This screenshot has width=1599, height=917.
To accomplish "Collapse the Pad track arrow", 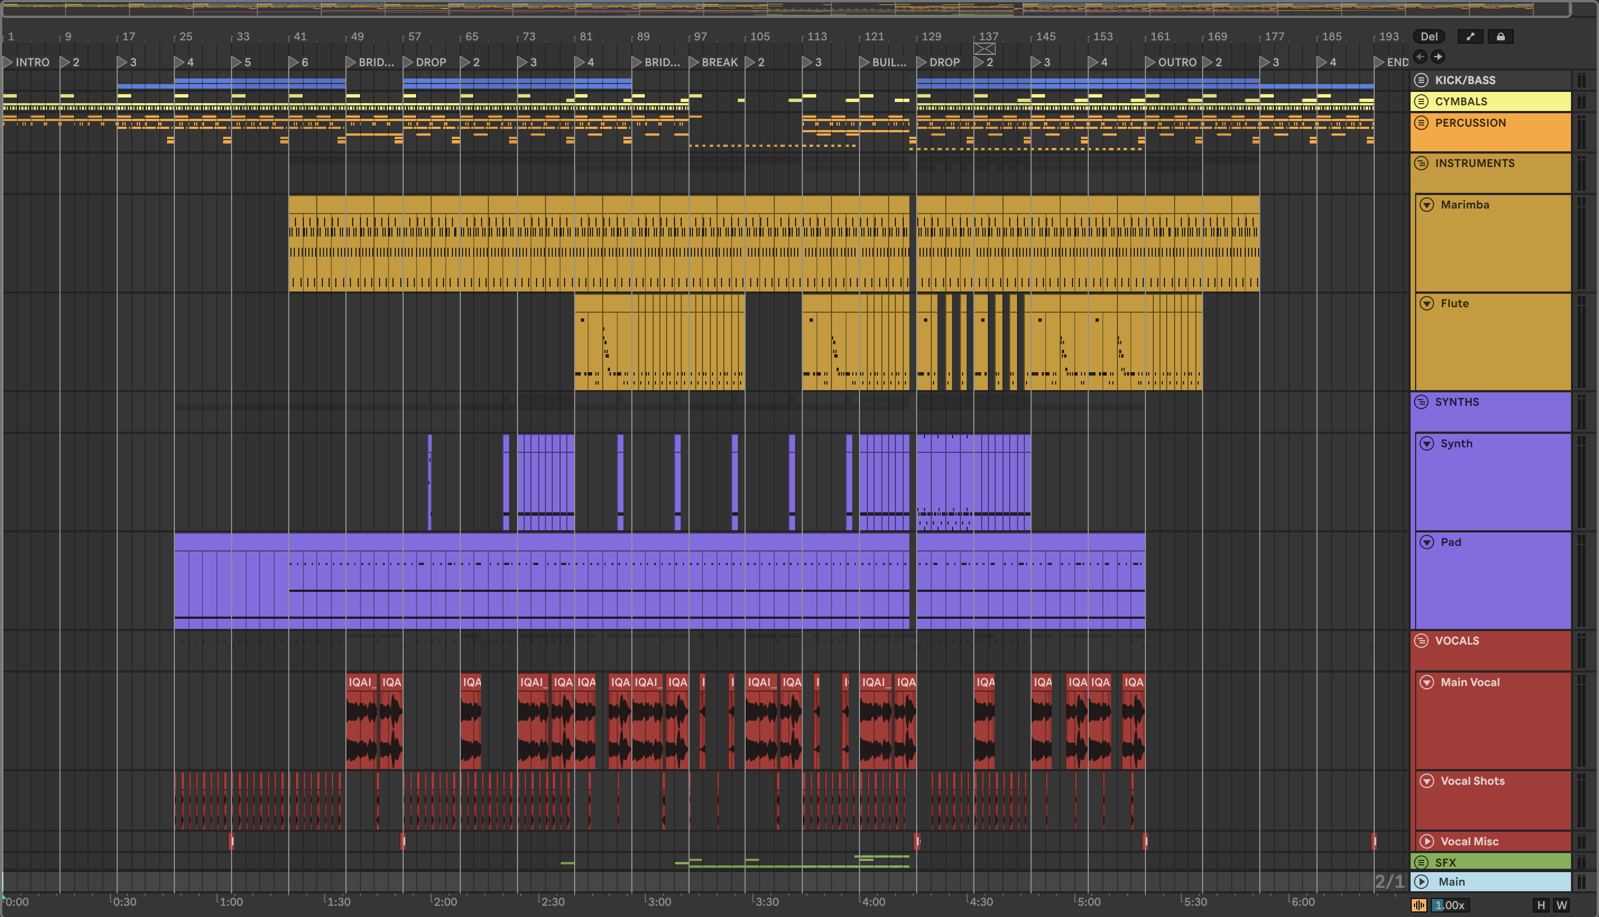I will coord(1426,542).
